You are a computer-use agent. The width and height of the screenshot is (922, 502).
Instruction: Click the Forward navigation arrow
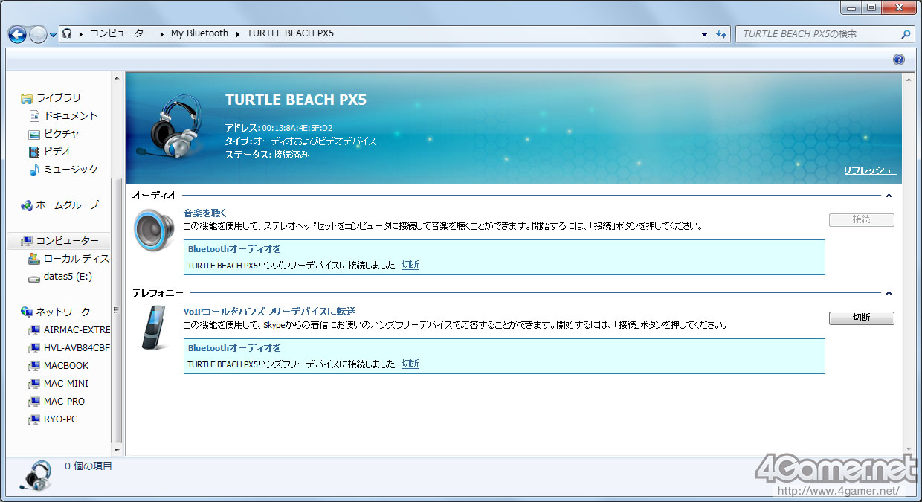tap(38, 34)
